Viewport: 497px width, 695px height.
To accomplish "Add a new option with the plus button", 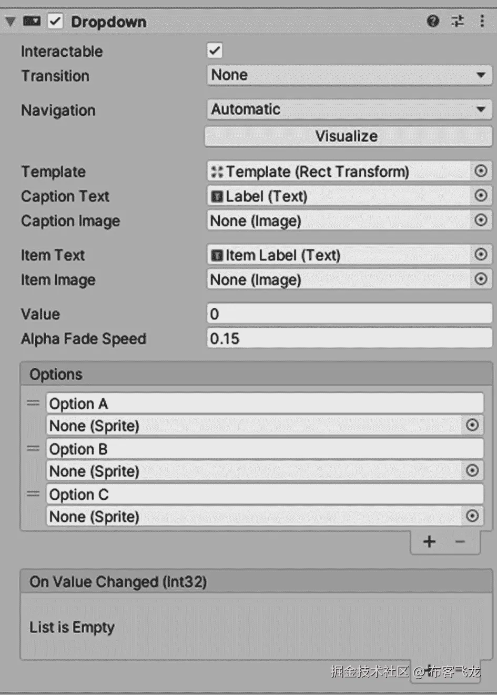I will (x=429, y=541).
